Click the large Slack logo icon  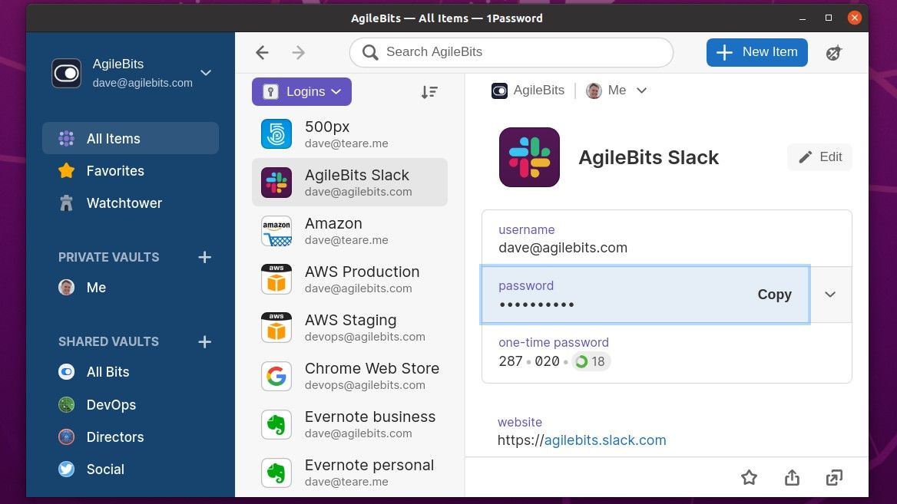529,157
